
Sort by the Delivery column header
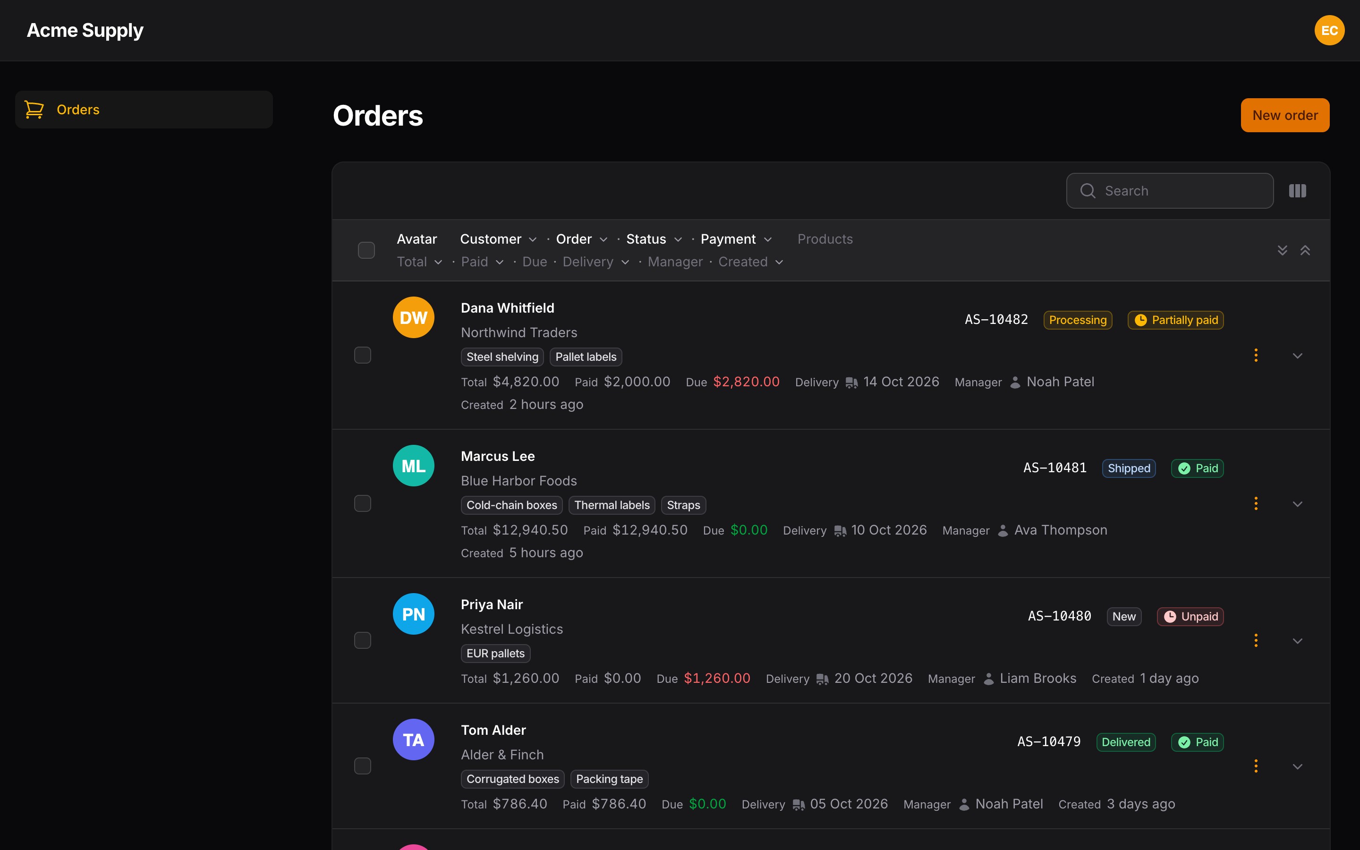595,262
